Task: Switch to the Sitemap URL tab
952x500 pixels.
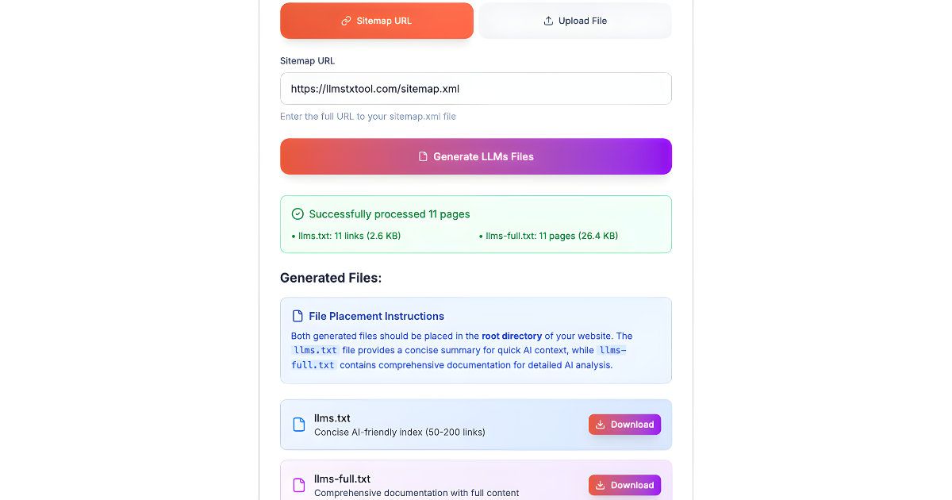Action: pos(377,21)
